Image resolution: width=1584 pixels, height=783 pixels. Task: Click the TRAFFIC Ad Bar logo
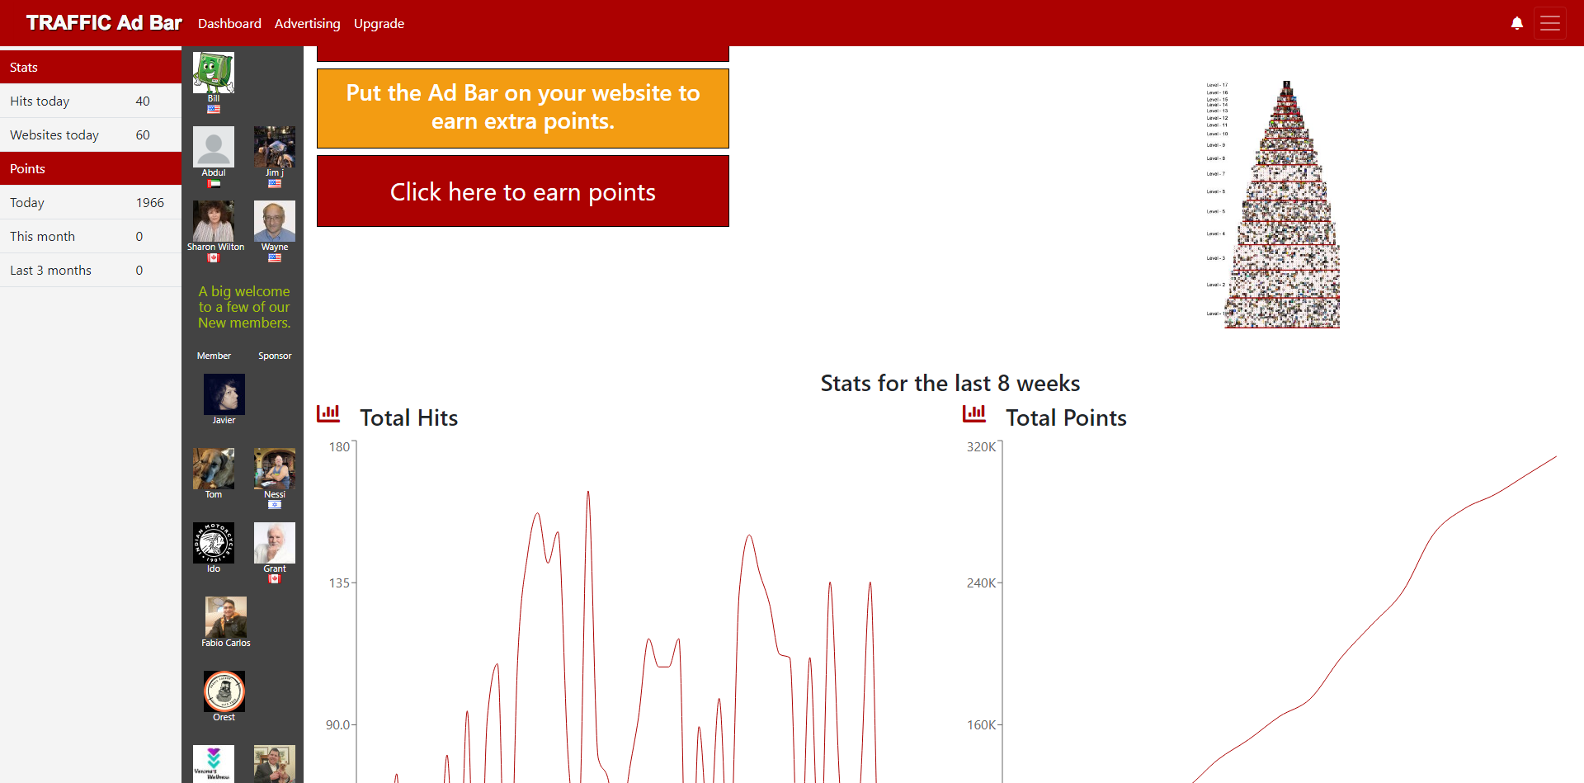[104, 22]
